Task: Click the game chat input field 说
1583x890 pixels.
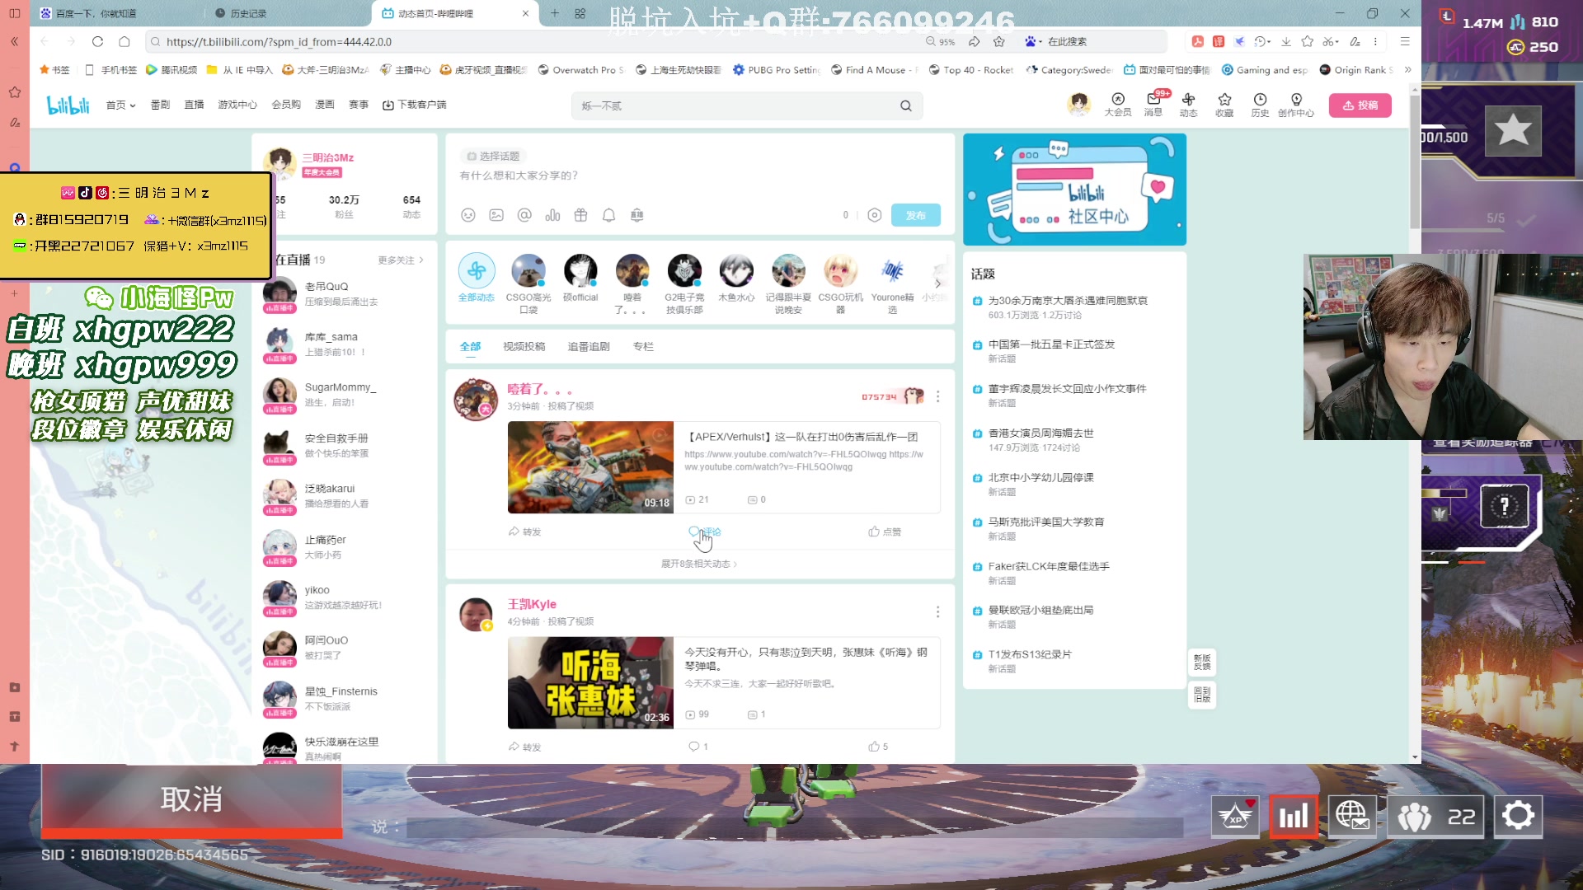Action: point(795,827)
